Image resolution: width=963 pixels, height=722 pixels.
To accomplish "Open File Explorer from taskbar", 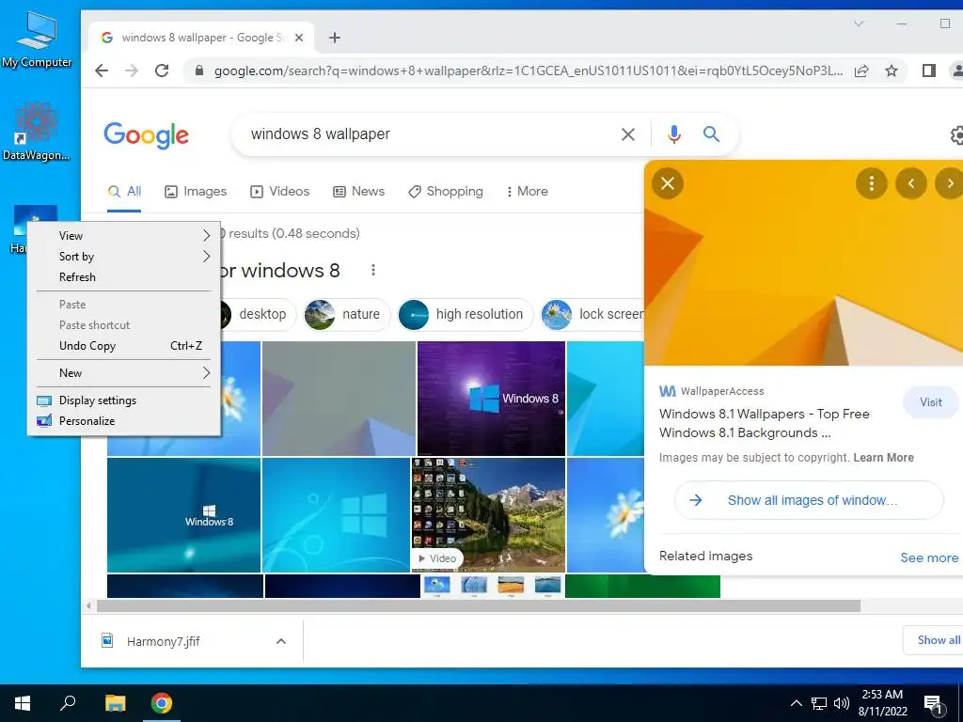I will click(x=115, y=703).
